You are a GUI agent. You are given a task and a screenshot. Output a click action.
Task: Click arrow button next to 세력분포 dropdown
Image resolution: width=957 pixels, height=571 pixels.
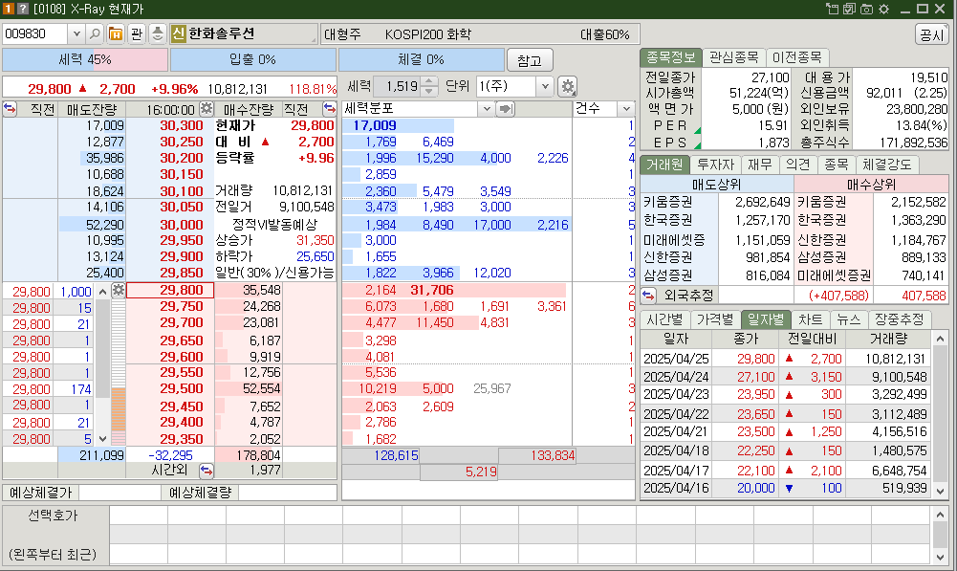[506, 109]
